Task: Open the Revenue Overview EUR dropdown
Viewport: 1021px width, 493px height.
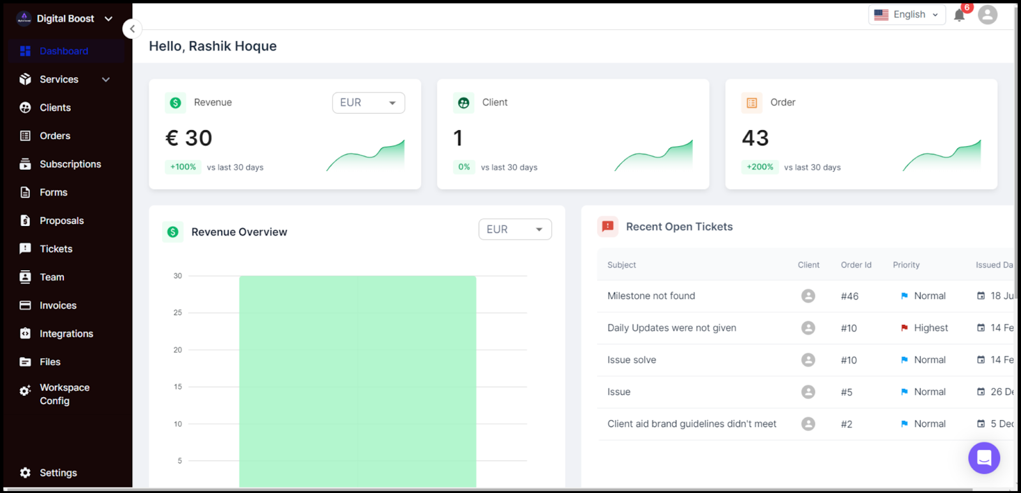Action: pos(515,229)
